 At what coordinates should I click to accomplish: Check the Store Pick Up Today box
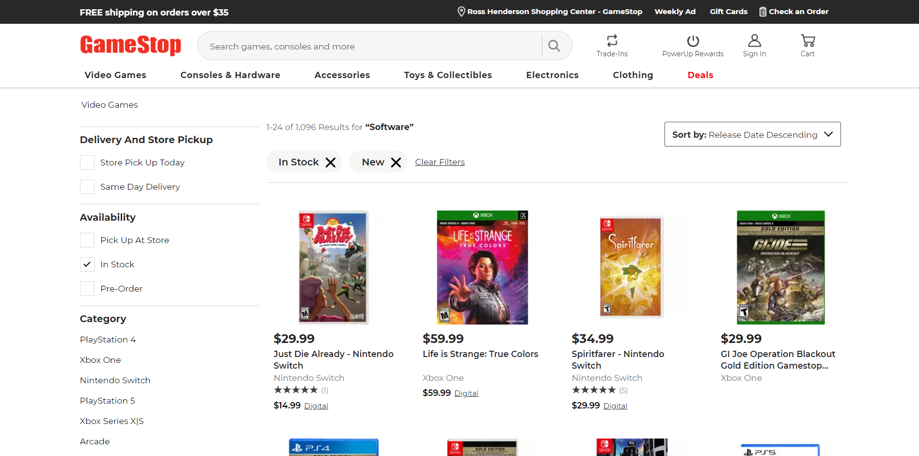[x=87, y=163]
